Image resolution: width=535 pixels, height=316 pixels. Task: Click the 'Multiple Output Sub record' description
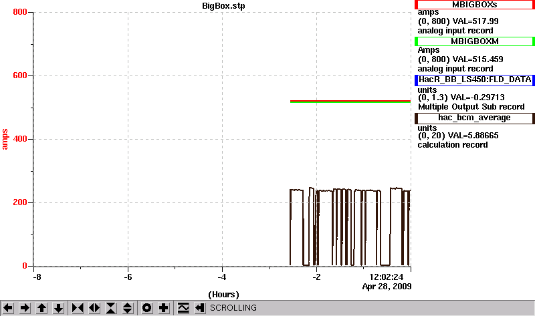(471, 107)
